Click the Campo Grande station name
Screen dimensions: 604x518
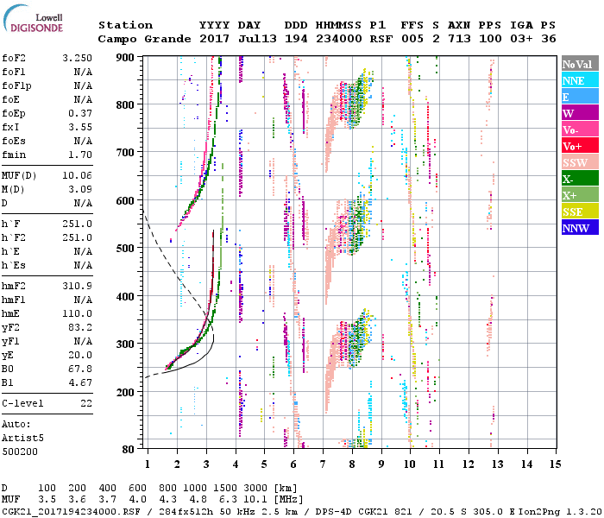(x=144, y=39)
